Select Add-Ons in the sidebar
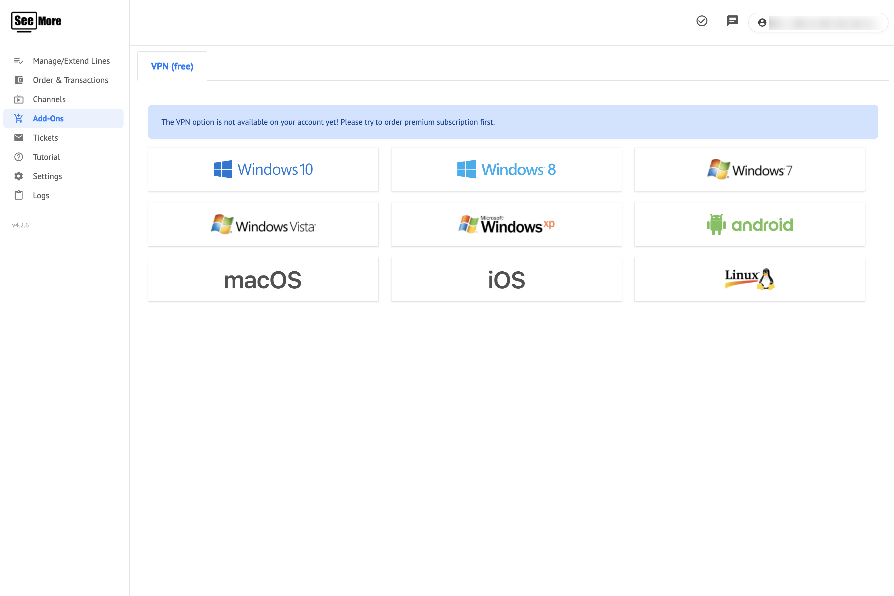 pos(48,119)
